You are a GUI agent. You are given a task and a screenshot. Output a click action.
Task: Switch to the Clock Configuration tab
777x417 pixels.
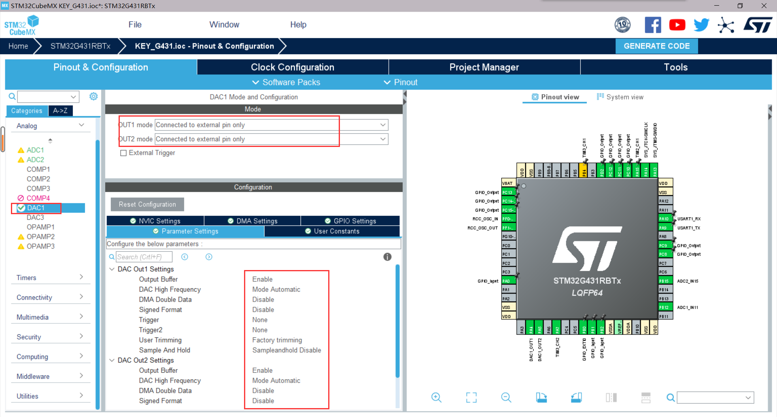pyautogui.click(x=292, y=67)
